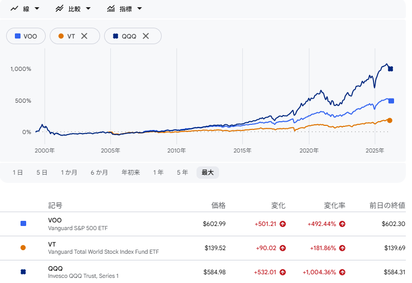412x283 pixels.
Task: Click Vanguard Total World Stock Index Fund ETF
Action: 104,252
